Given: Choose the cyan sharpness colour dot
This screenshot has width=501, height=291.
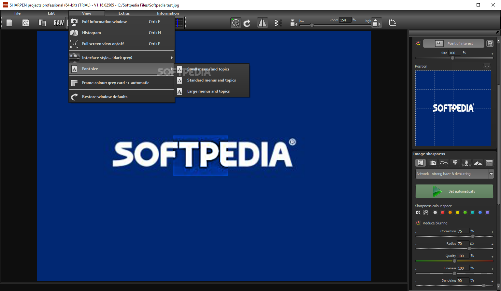Looking at the screenshot, I should (472, 212).
